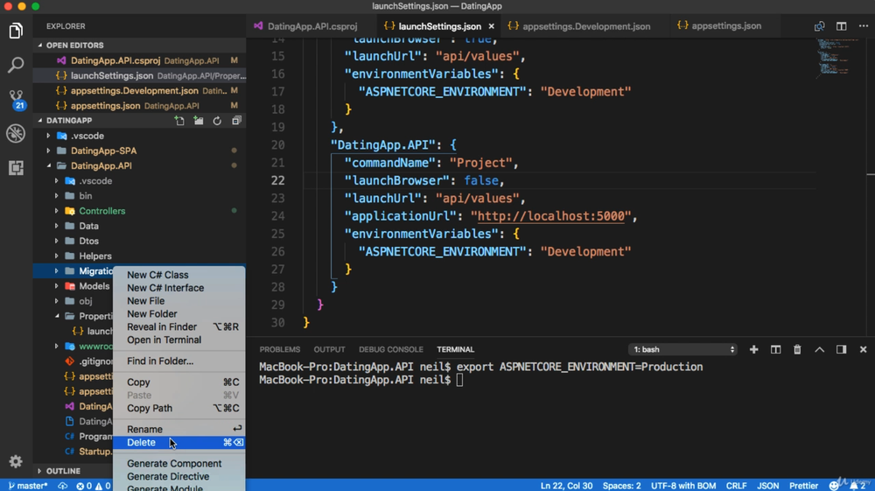Open the Manage gear settings icon
Viewport: 875px width, 491px height.
point(16,461)
